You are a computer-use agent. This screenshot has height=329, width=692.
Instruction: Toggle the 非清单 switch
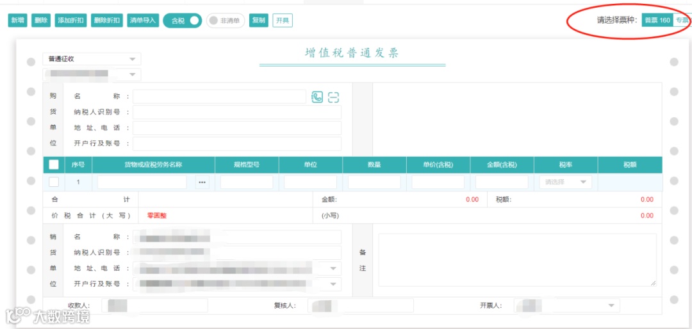click(225, 20)
